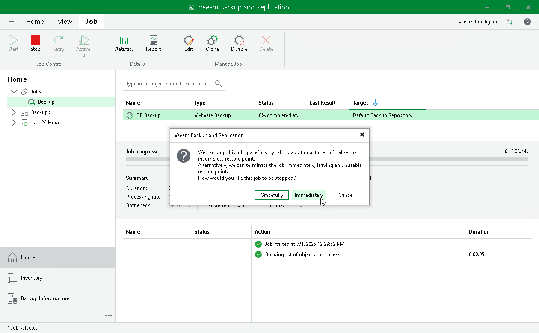Image resolution: width=539 pixels, height=333 pixels.
Task: Open Veeam Intelligence assistant
Action: pyautogui.click(x=509, y=22)
